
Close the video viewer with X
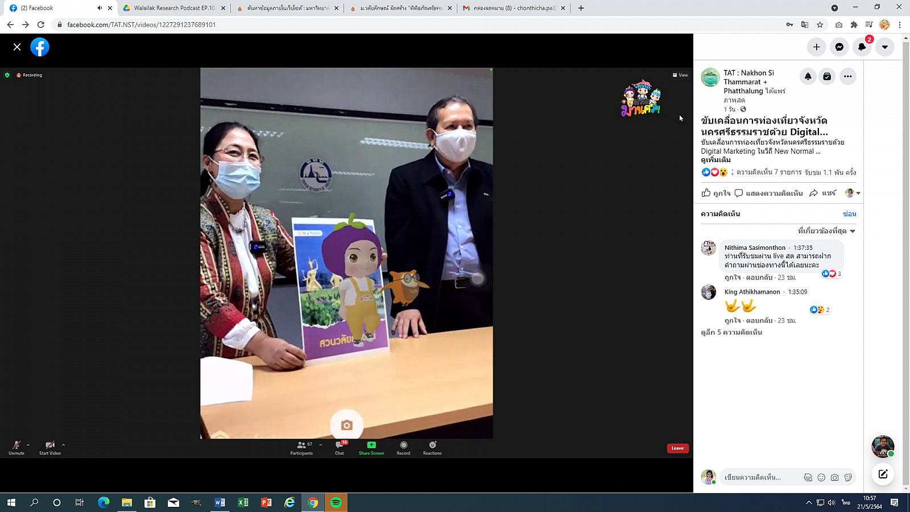[17, 47]
